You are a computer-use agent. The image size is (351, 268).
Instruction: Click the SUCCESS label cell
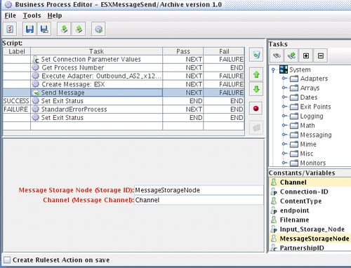[x=16, y=101]
